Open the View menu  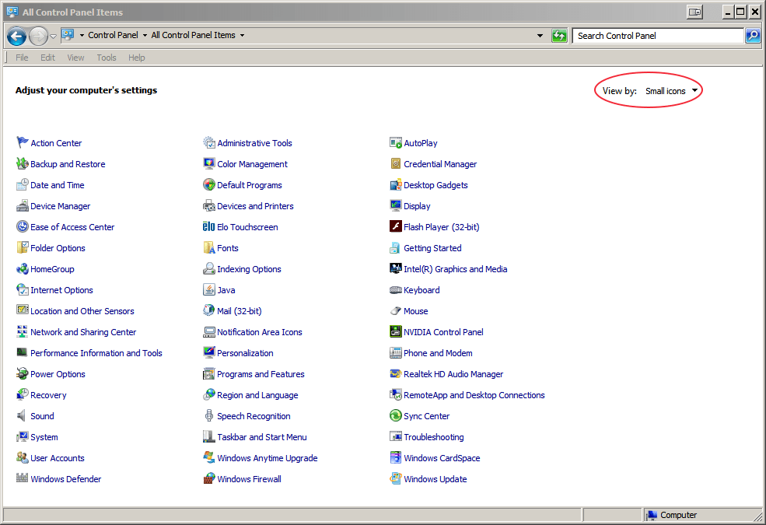[75, 58]
